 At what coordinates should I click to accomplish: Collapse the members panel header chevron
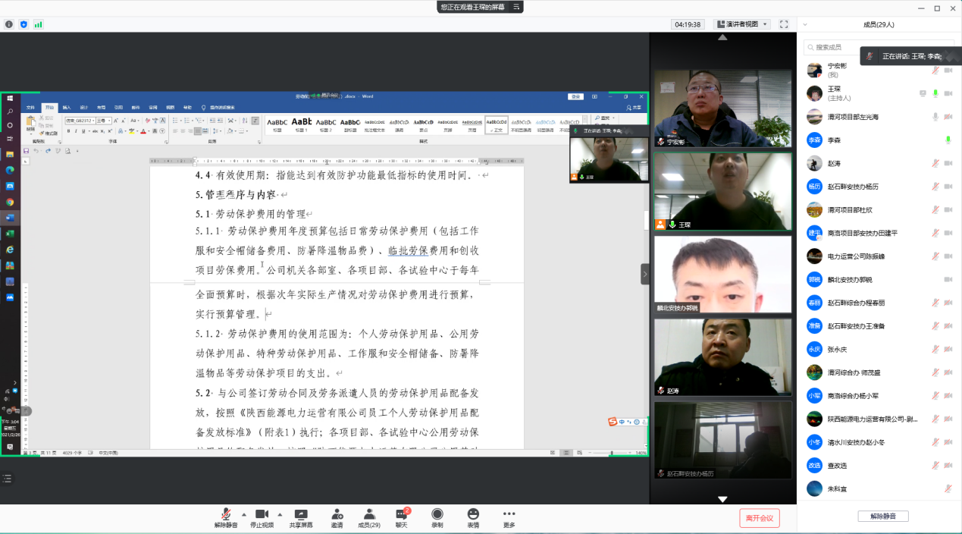804,24
